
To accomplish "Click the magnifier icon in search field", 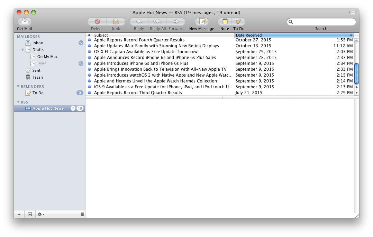I will (291, 22).
